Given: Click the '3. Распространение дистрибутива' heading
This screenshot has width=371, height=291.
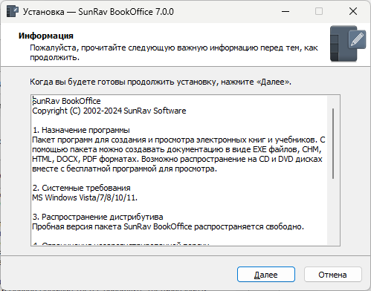Looking at the screenshot, I should pos(98,217).
